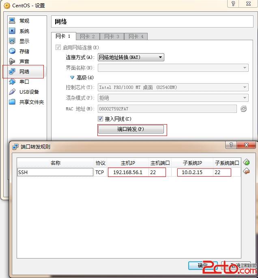
Task: Open the 连接方式 NAT dropdown
Action: [131, 57]
